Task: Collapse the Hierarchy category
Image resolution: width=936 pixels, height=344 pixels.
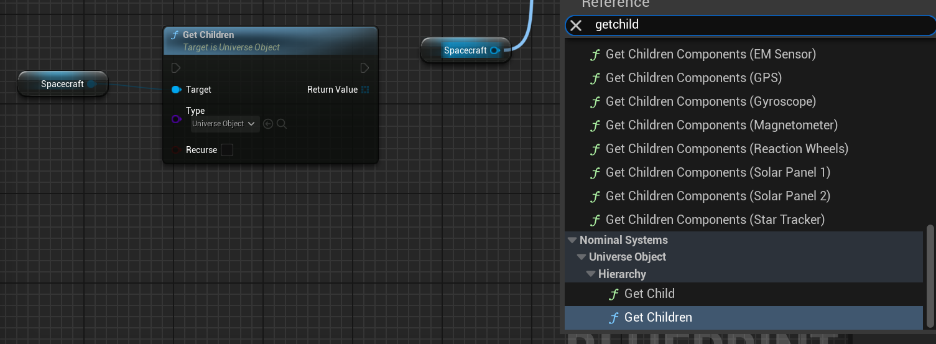Action: click(591, 274)
